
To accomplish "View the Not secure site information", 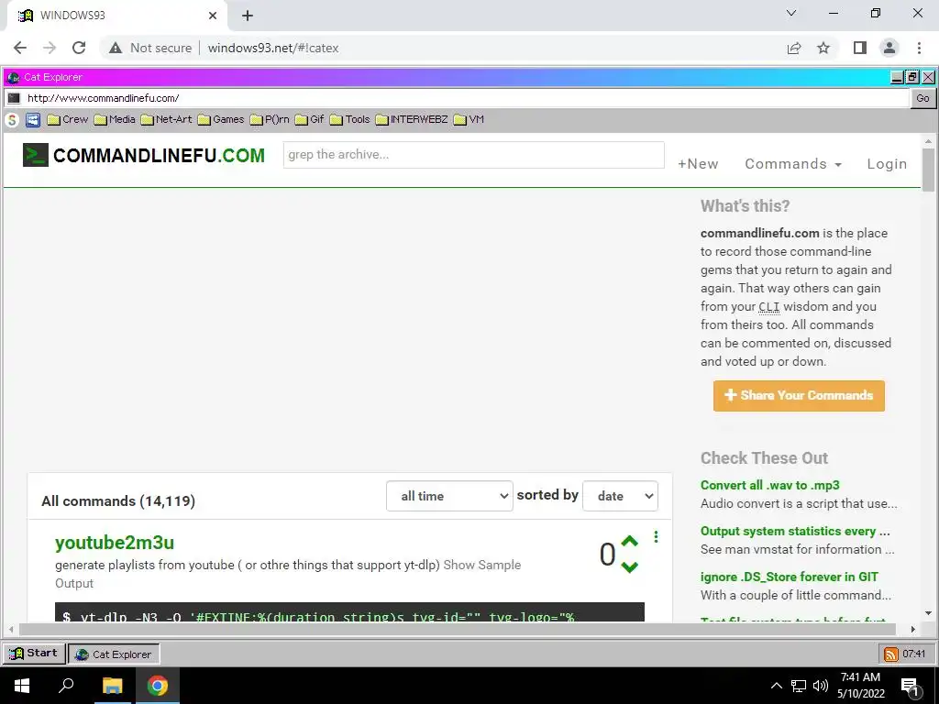I will point(150,48).
